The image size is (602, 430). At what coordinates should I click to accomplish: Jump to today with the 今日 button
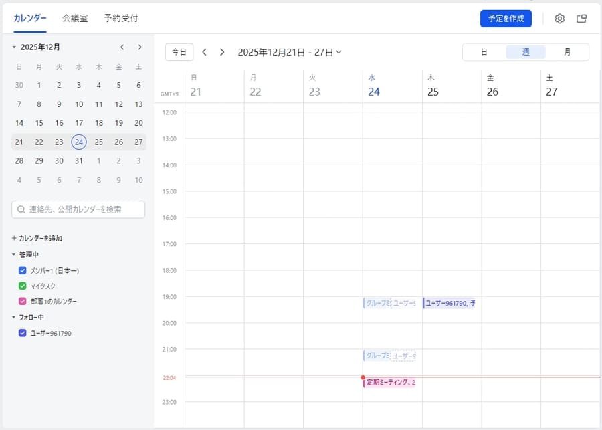tap(179, 51)
